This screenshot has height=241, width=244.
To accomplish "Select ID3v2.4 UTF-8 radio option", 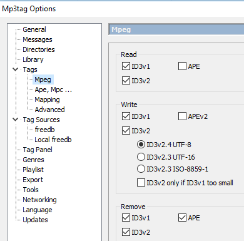I will [x=141, y=145].
